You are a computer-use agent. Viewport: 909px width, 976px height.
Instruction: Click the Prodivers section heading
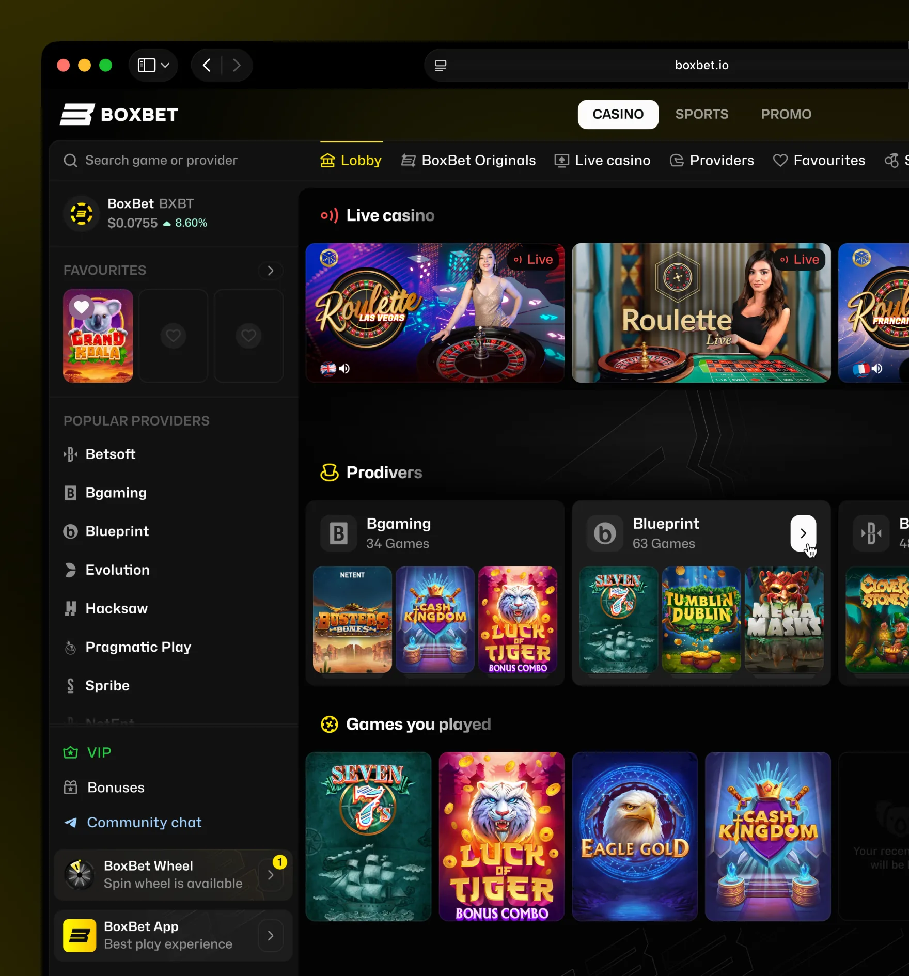384,473
